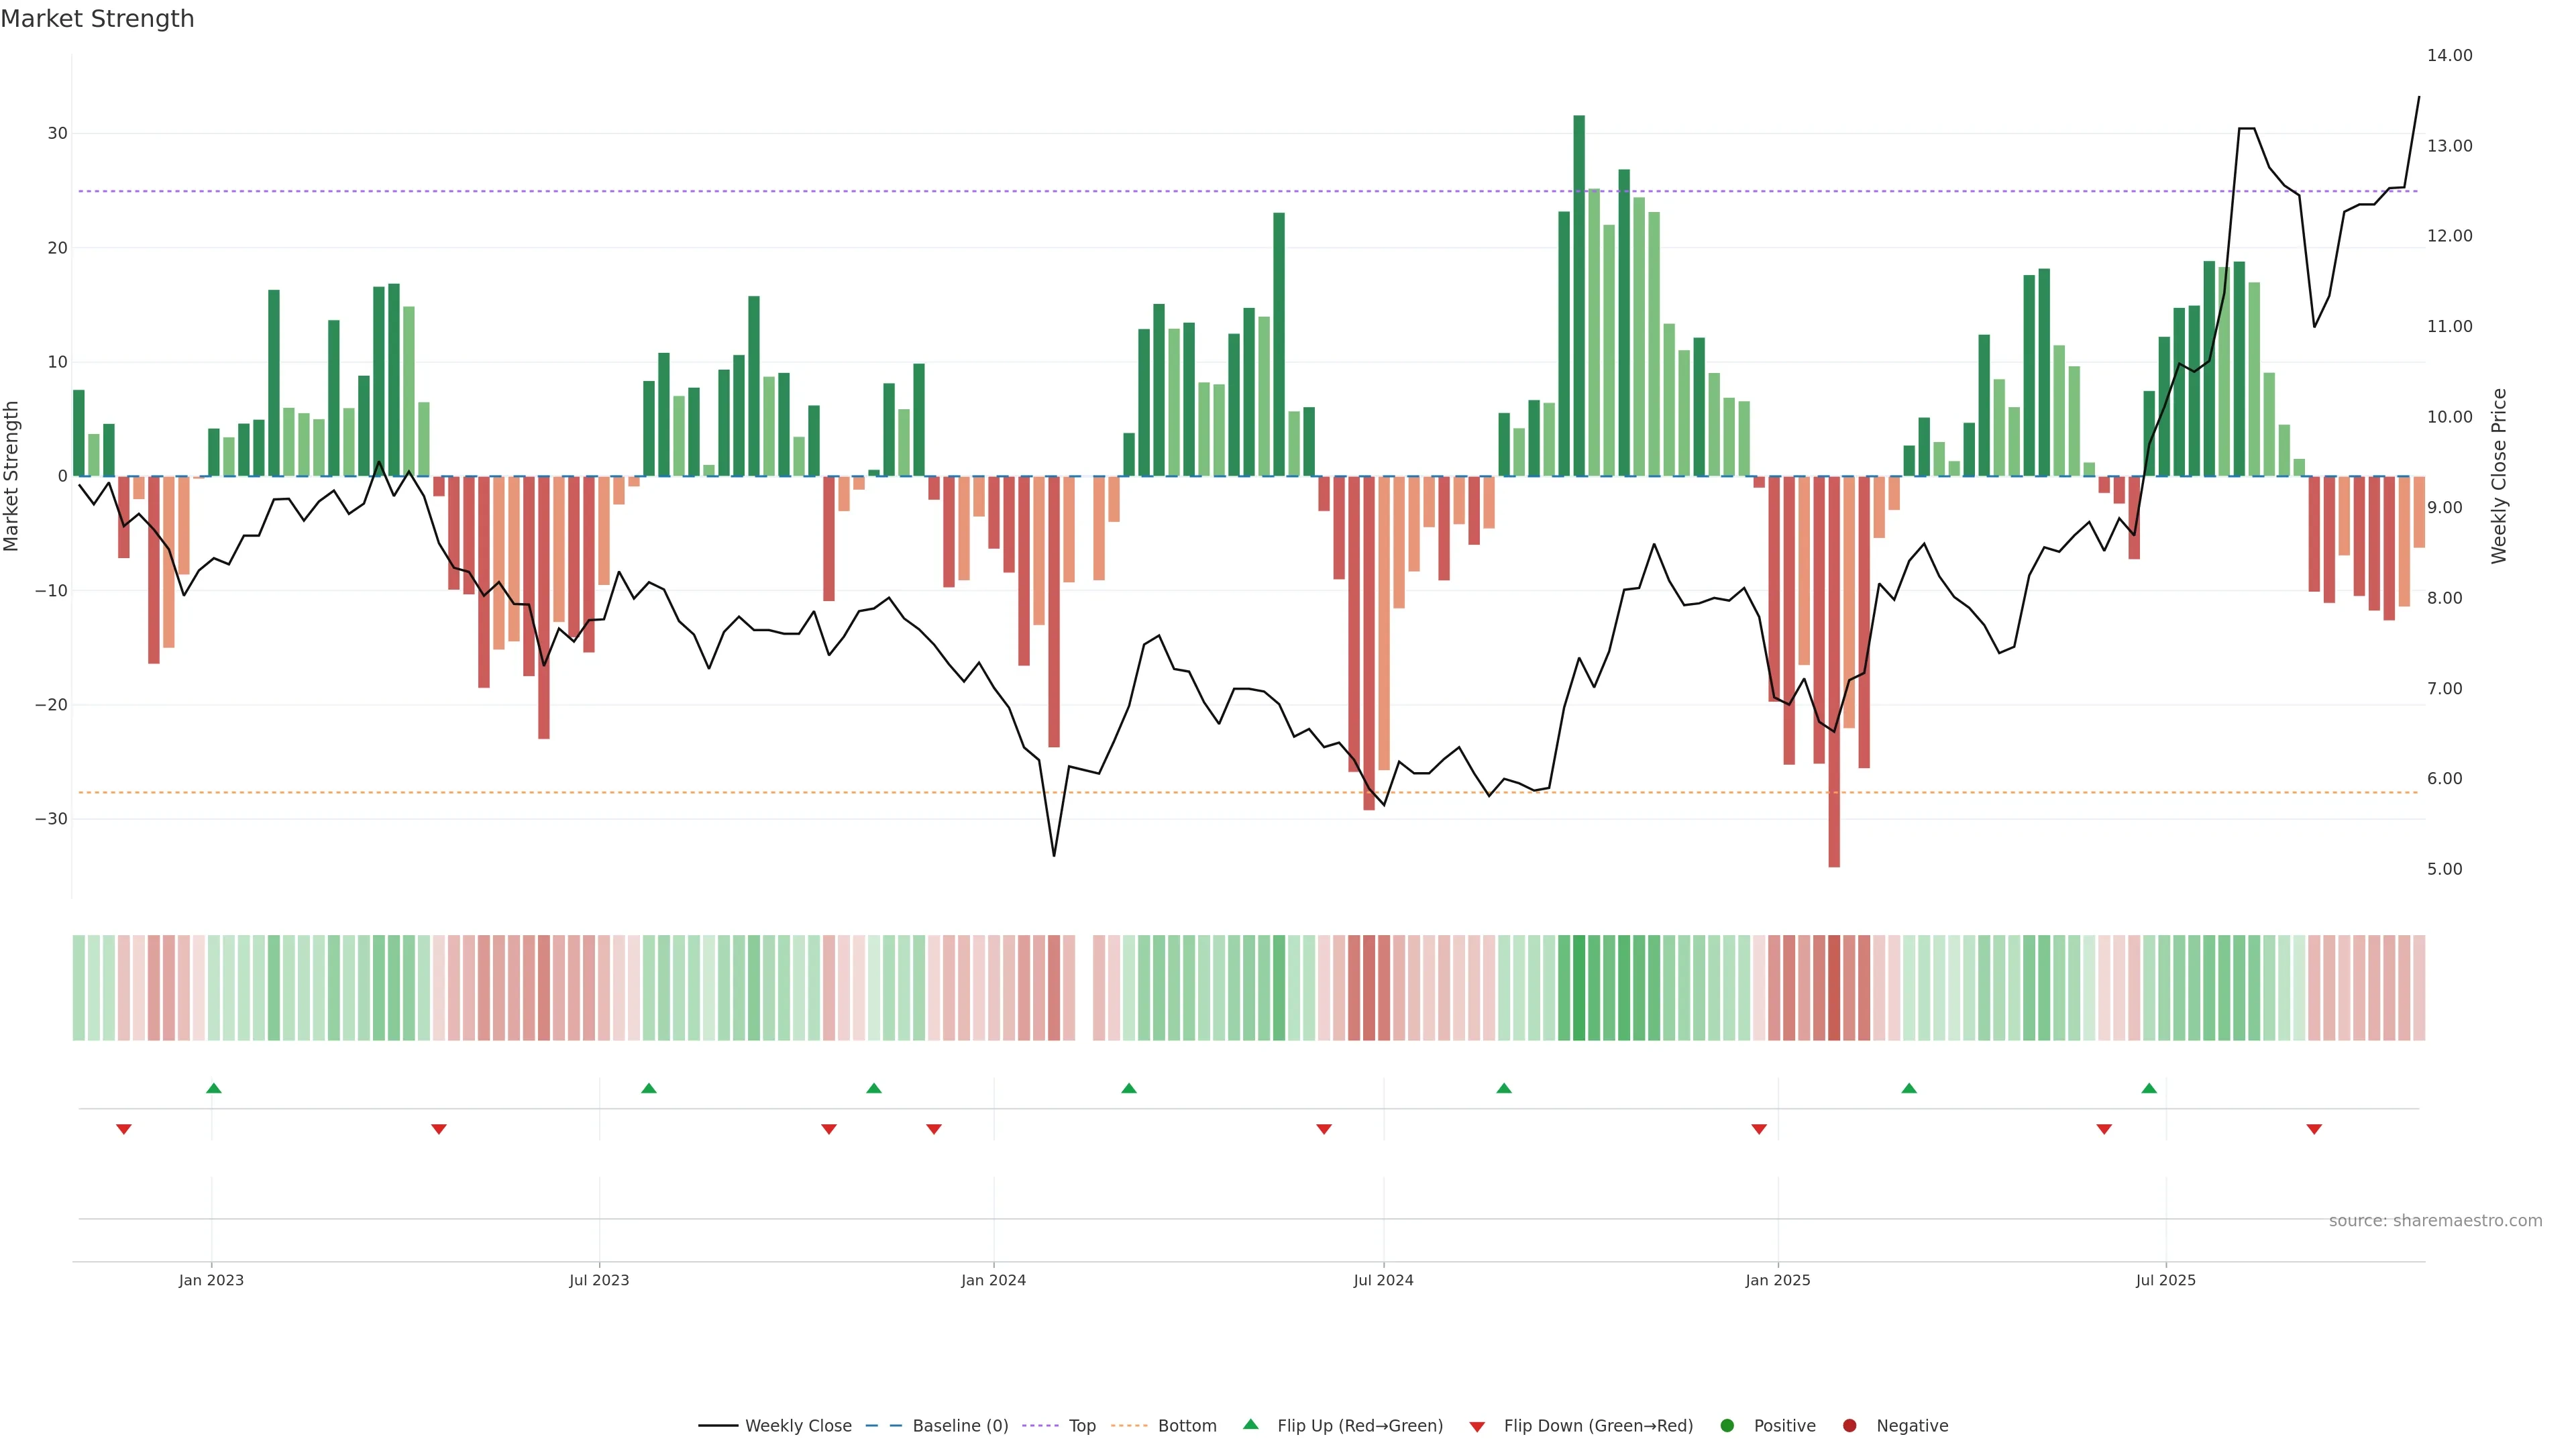
Task: Click the green flip-up marker after Jul 2023
Action: point(649,1088)
